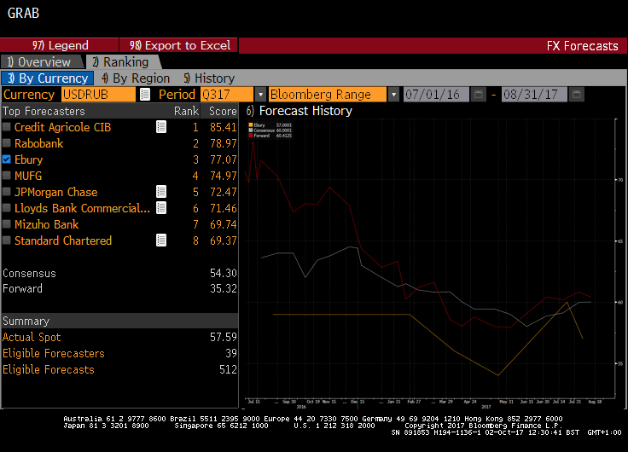This screenshot has height=452, width=628.
Task: Open the Rabobank forecaster row name
Action: pyautogui.click(x=39, y=143)
